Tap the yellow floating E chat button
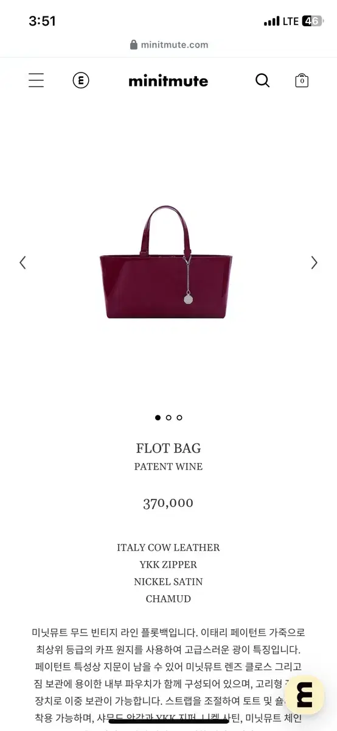Image resolution: width=337 pixels, height=731 pixels. click(305, 694)
